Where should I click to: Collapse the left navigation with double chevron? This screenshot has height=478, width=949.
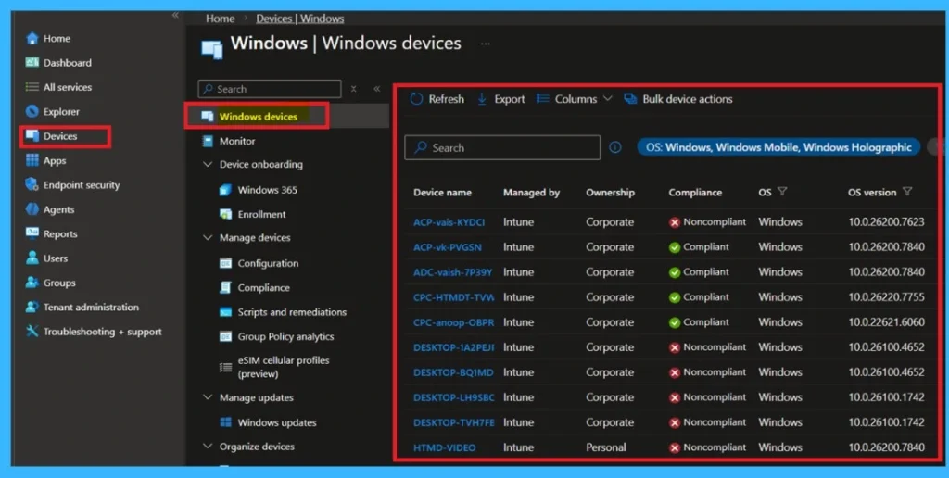[x=175, y=15]
